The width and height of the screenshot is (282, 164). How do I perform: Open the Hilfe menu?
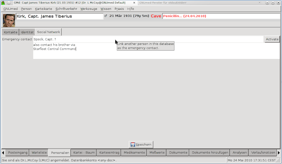130,9
